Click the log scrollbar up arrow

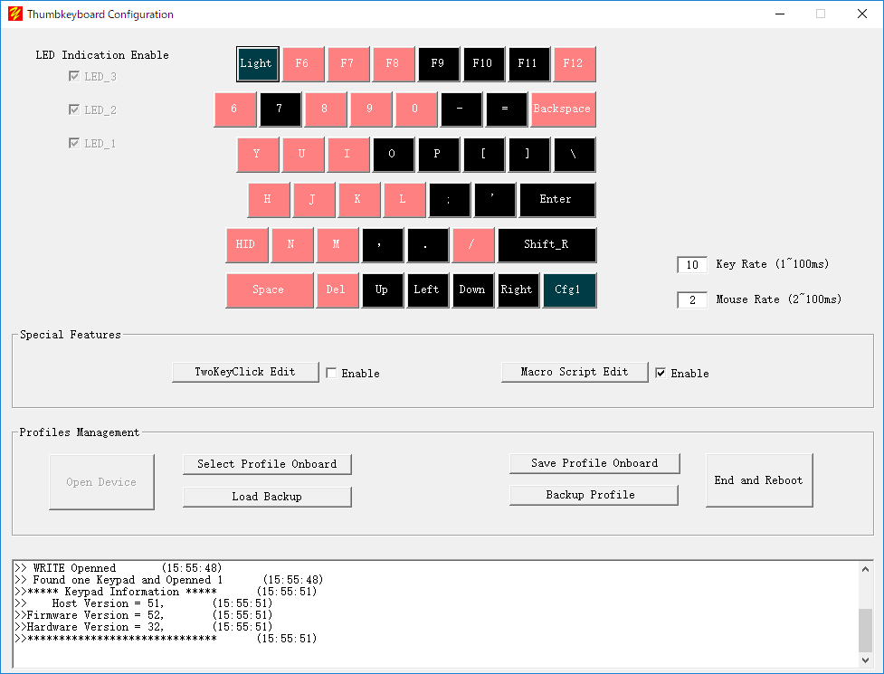(x=865, y=569)
